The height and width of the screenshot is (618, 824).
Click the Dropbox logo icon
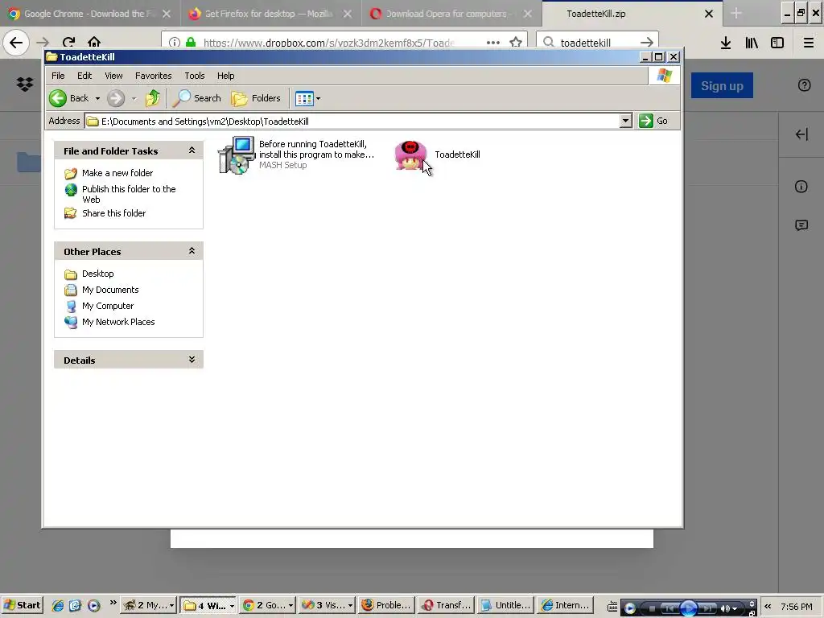tap(25, 84)
